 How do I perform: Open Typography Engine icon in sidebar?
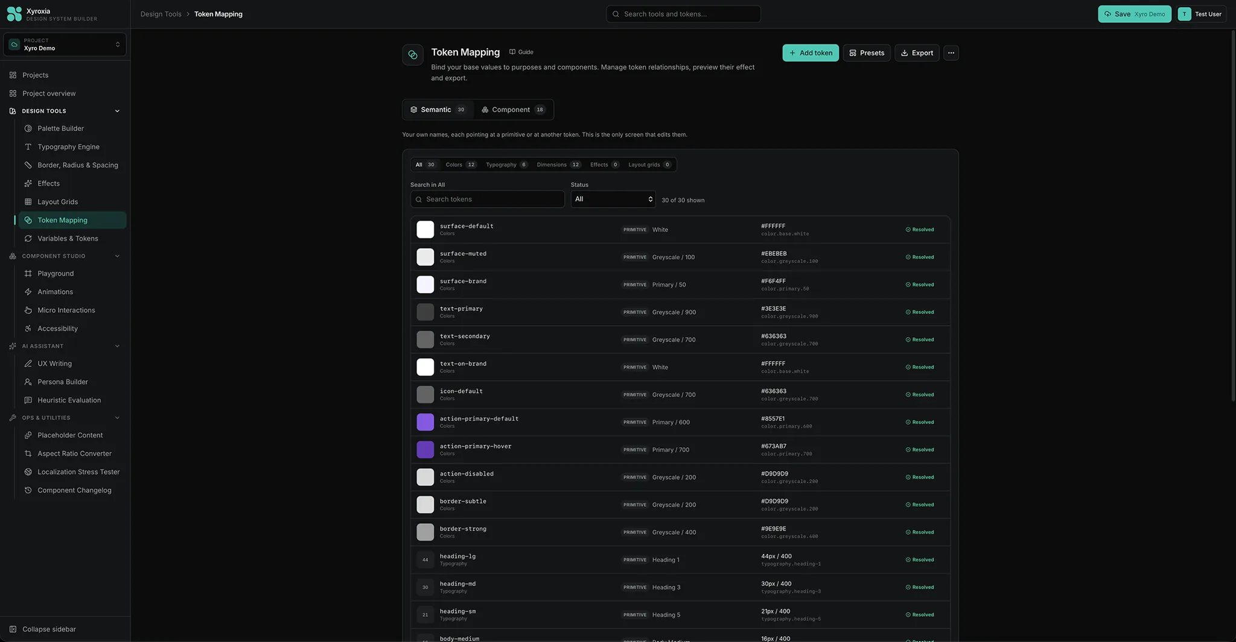pos(28,147)
